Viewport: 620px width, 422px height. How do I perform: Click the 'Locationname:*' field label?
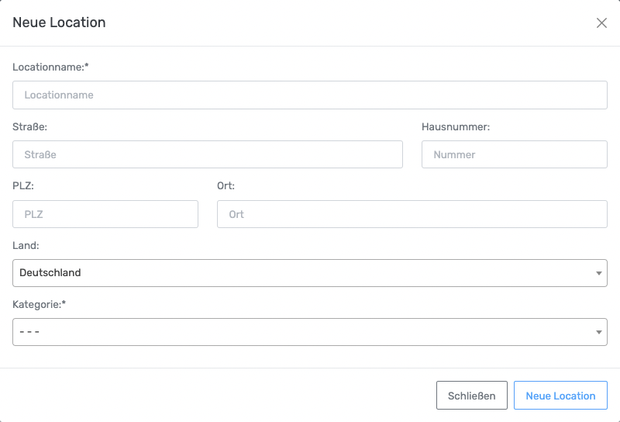pyautogui.click(x=50, y=67)
